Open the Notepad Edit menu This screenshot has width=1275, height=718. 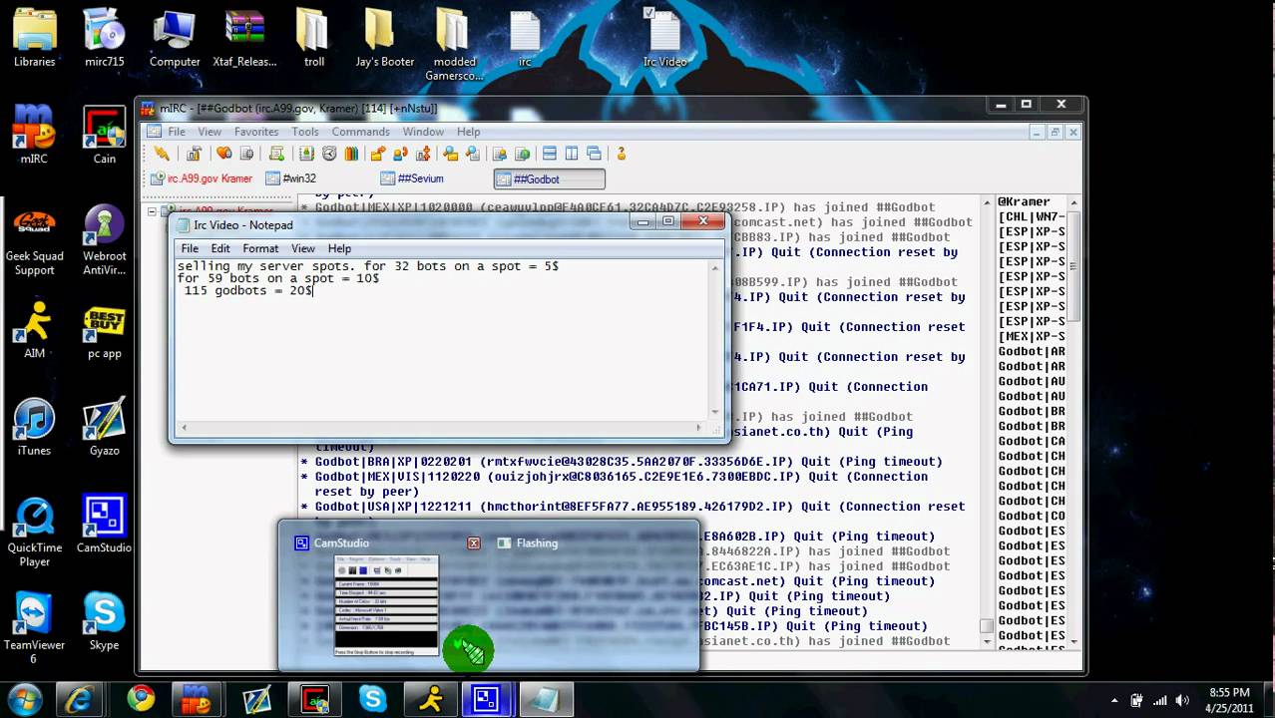[220, 248]
